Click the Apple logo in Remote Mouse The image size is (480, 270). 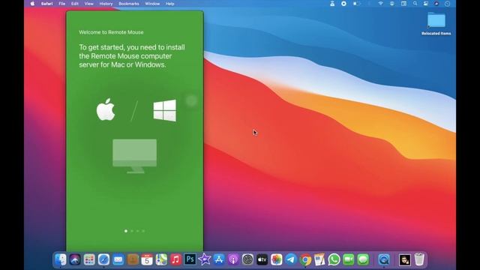106,109
